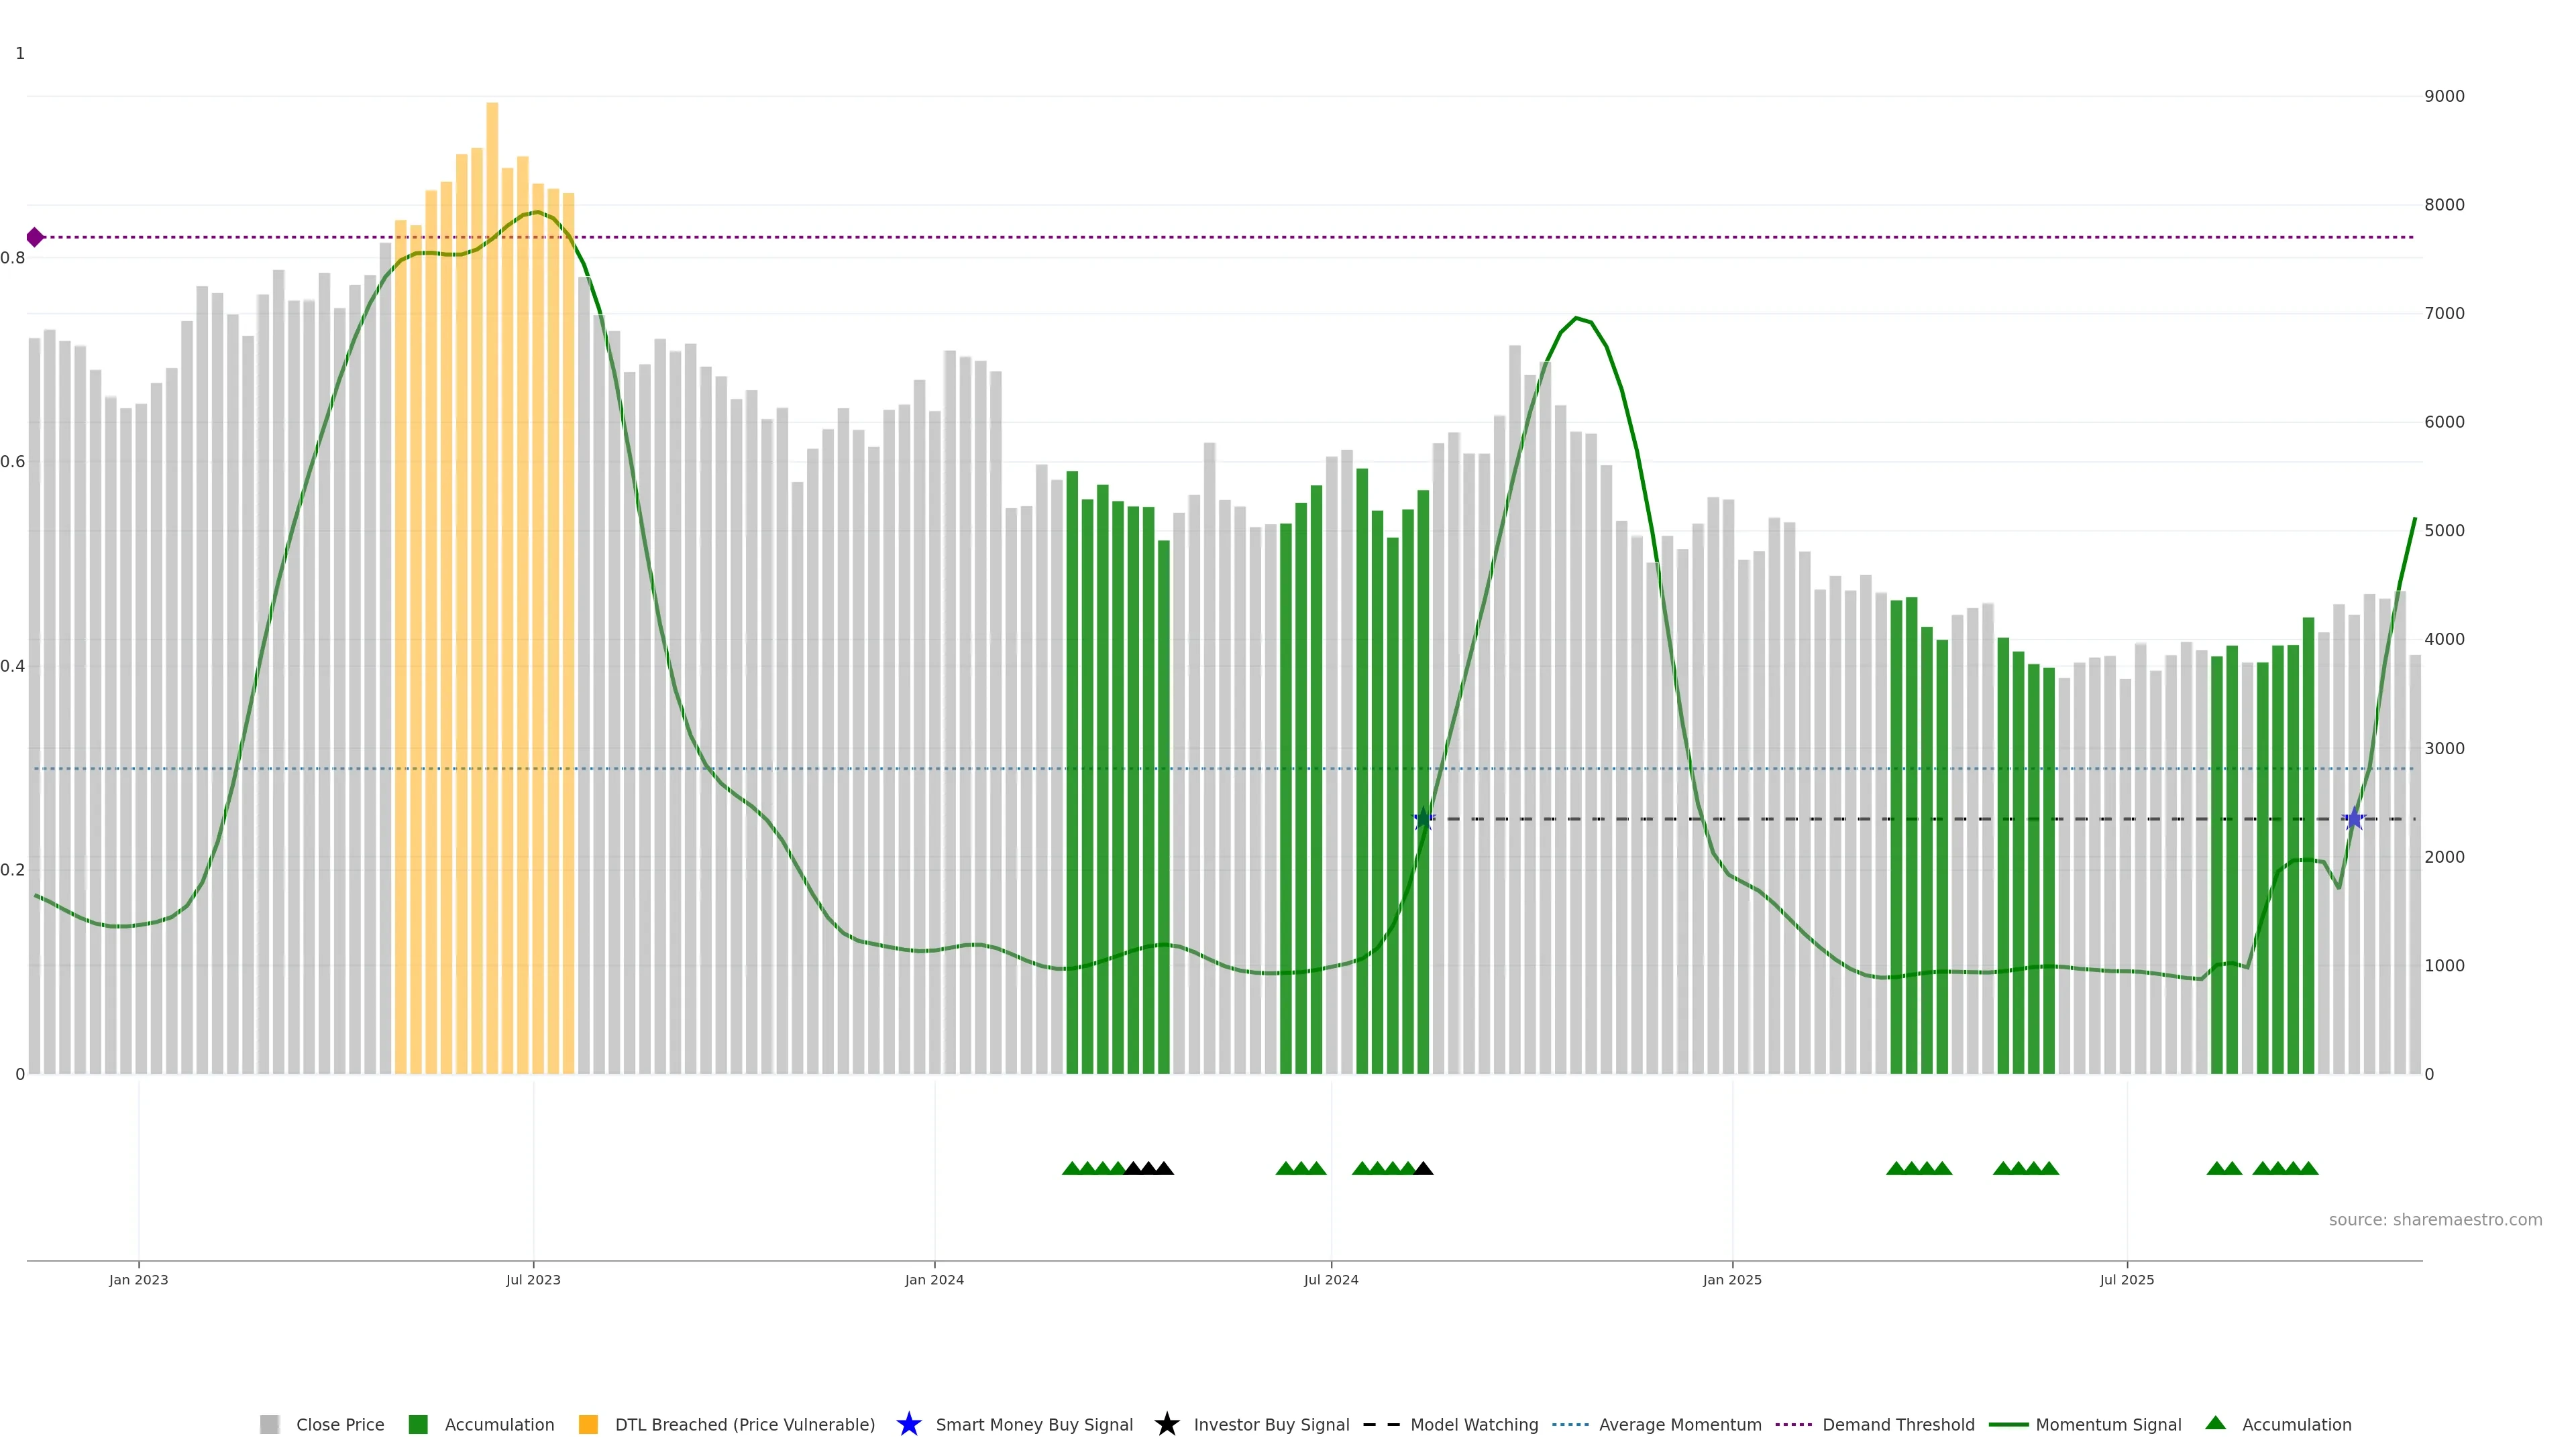Click the orange DTL Breached legend swatch
The height and width of the screenshot is (1448, 2576).
pyautogui.click(x=588, y=1425)
